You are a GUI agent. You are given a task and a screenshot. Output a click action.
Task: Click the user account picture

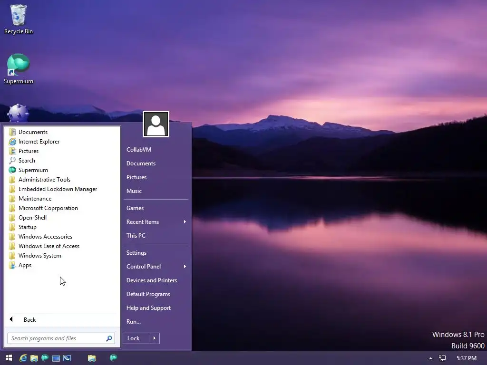point(156,124)
